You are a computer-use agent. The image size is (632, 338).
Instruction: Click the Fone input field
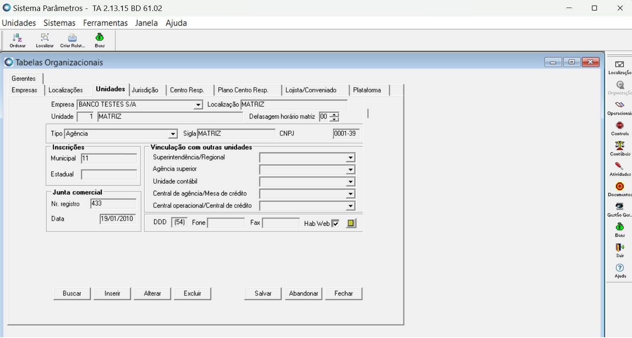click(226, 223)
